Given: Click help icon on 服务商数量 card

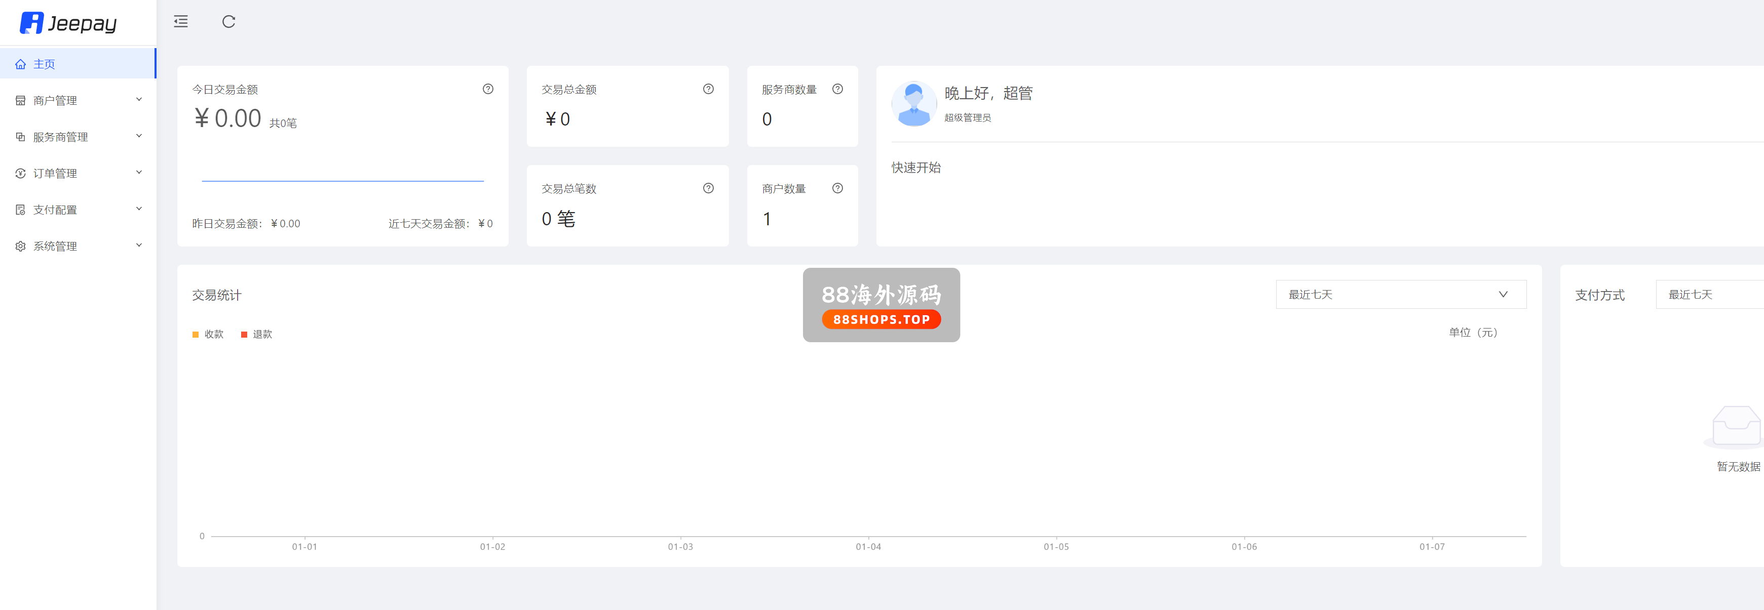Looking at the screenshot, I should coord(837,89).
